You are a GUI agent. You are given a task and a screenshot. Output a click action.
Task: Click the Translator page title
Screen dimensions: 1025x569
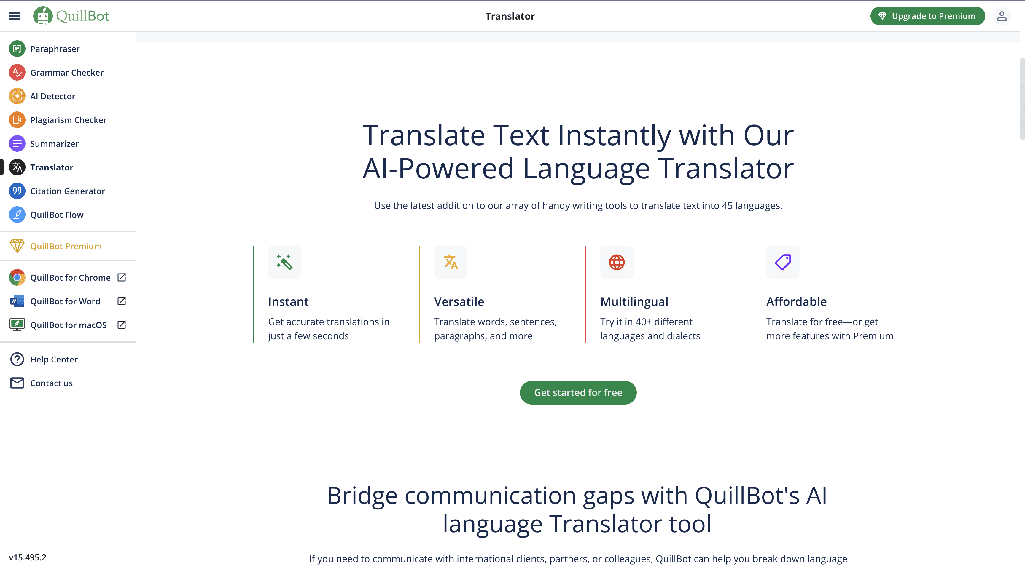(x=510, y=16)
